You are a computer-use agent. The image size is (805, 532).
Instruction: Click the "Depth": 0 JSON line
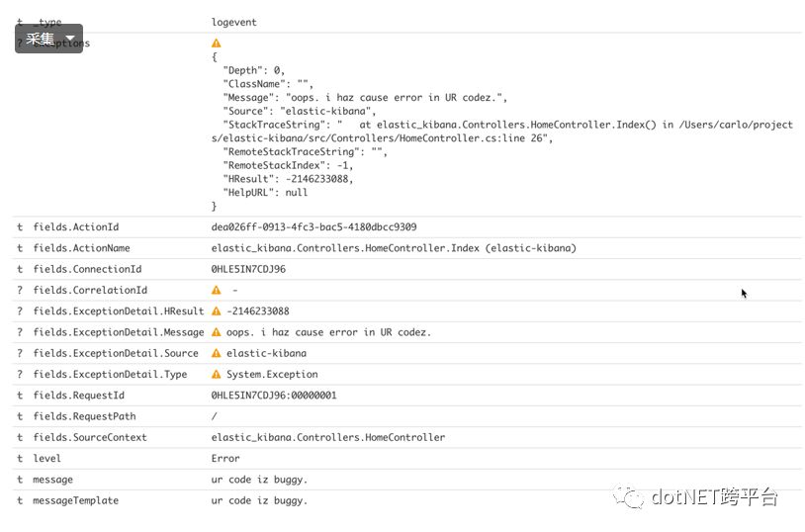tap(253, 70)
